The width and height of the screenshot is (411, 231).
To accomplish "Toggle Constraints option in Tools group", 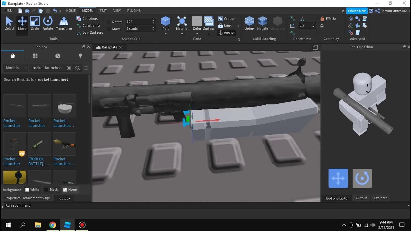I will coord(88,26).
